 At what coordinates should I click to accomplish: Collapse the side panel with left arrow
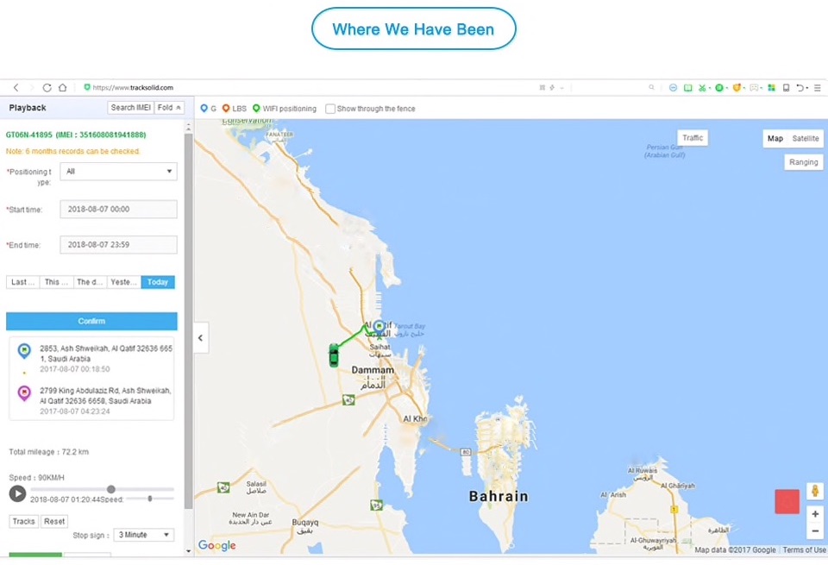(x=200, y=337)
